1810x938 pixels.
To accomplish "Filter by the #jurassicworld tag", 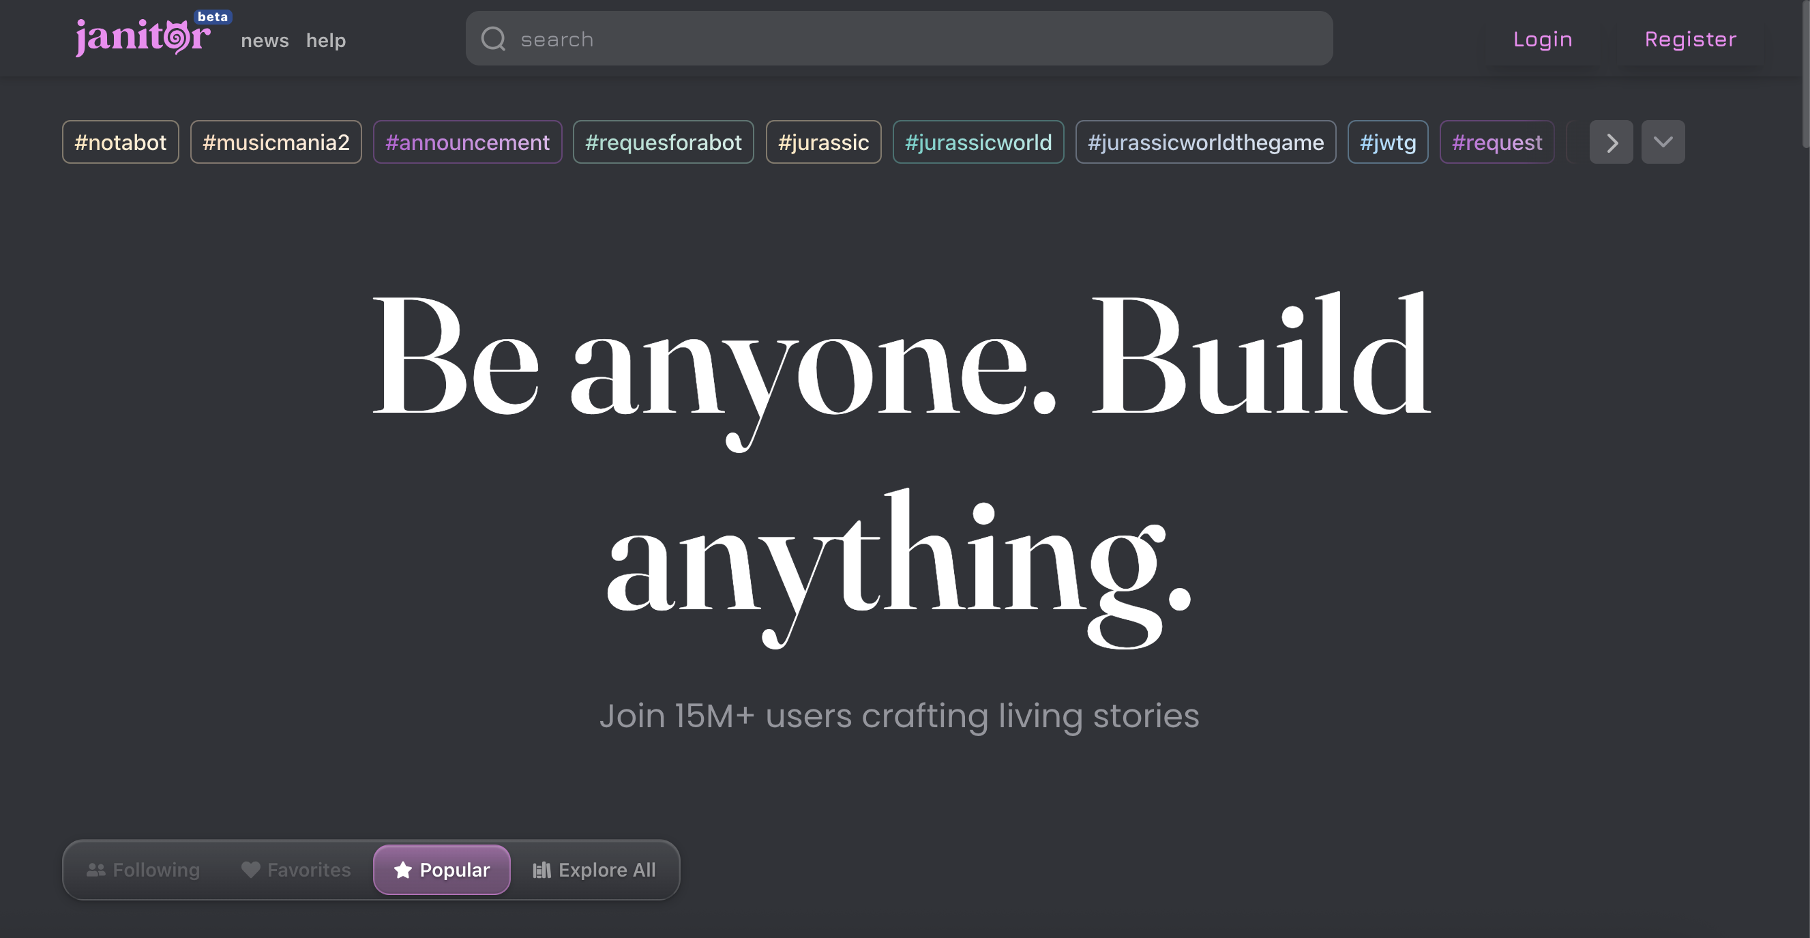I will pyautogui.click(x=978, y=143).
